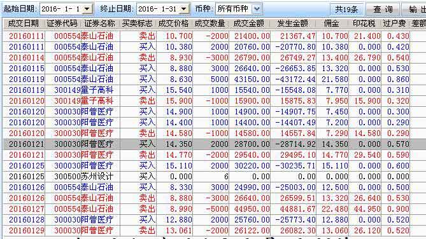Click the 证券名称 column header
The height and width of the screenshot is (239, 426).
pyautogui.click(x=100, y=24)
